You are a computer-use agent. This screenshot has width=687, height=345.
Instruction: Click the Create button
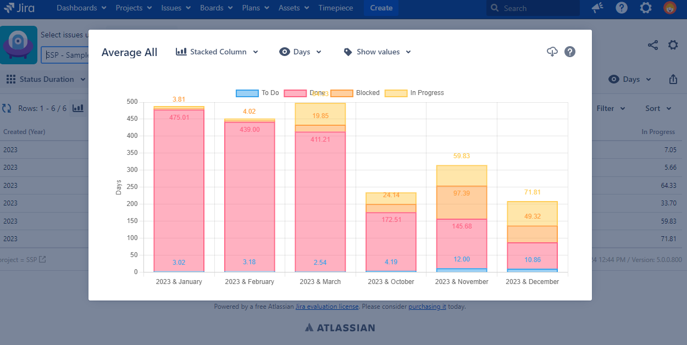point(381,8)
